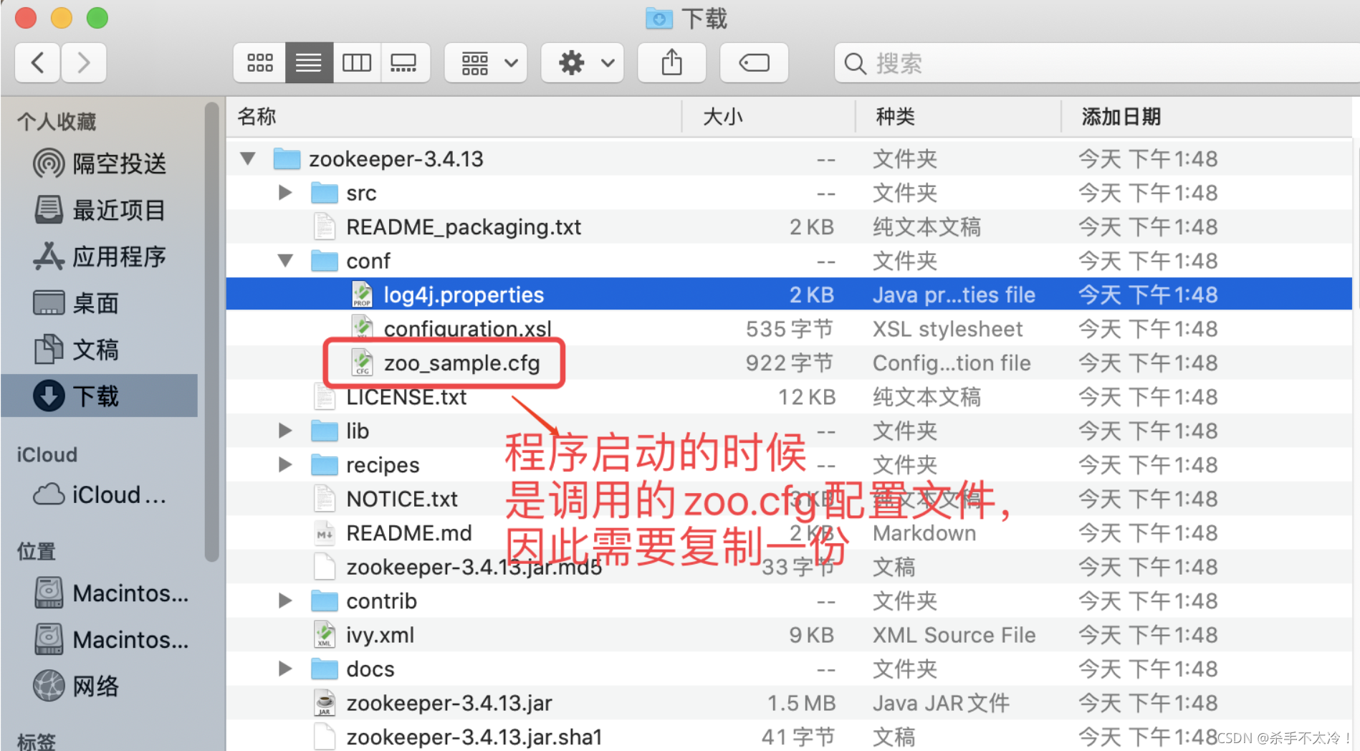
Task: Open the group-by arrangement dropdown
Action: point(486,63)
